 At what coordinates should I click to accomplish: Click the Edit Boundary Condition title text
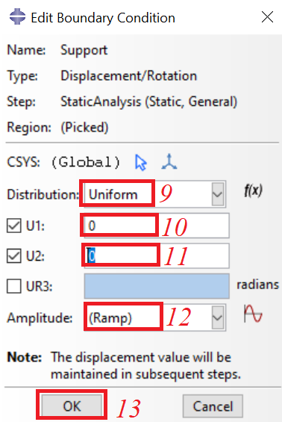103,18
